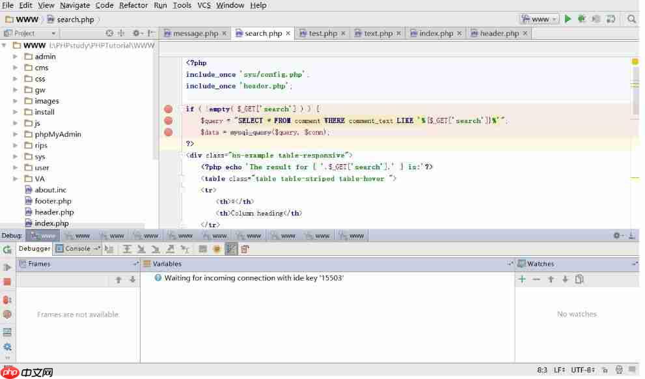645x379 pixels.
Task: Toggle Mute Breakpoints in debug sidebar
Action: tap(7, 315)
